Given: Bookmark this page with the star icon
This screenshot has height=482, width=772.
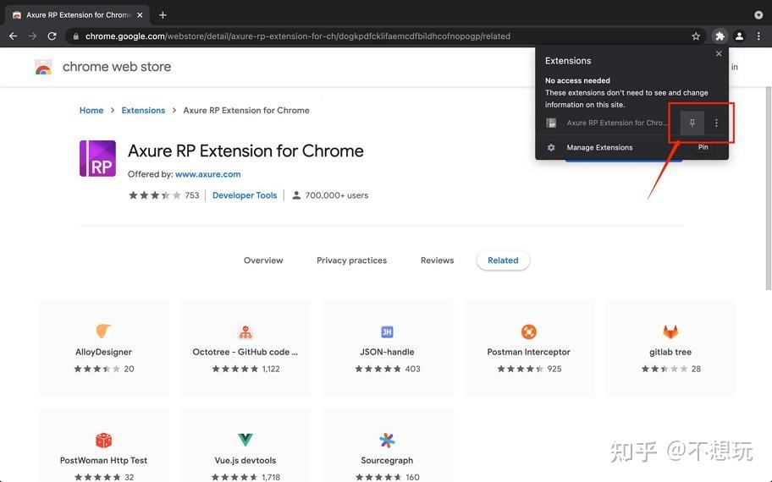Looking at the screenshot, I should coord(696,36).
